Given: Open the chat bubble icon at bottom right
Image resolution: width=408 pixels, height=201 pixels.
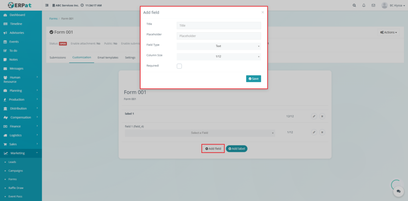Looking at the screenshot, I should [x=398, y=191].
